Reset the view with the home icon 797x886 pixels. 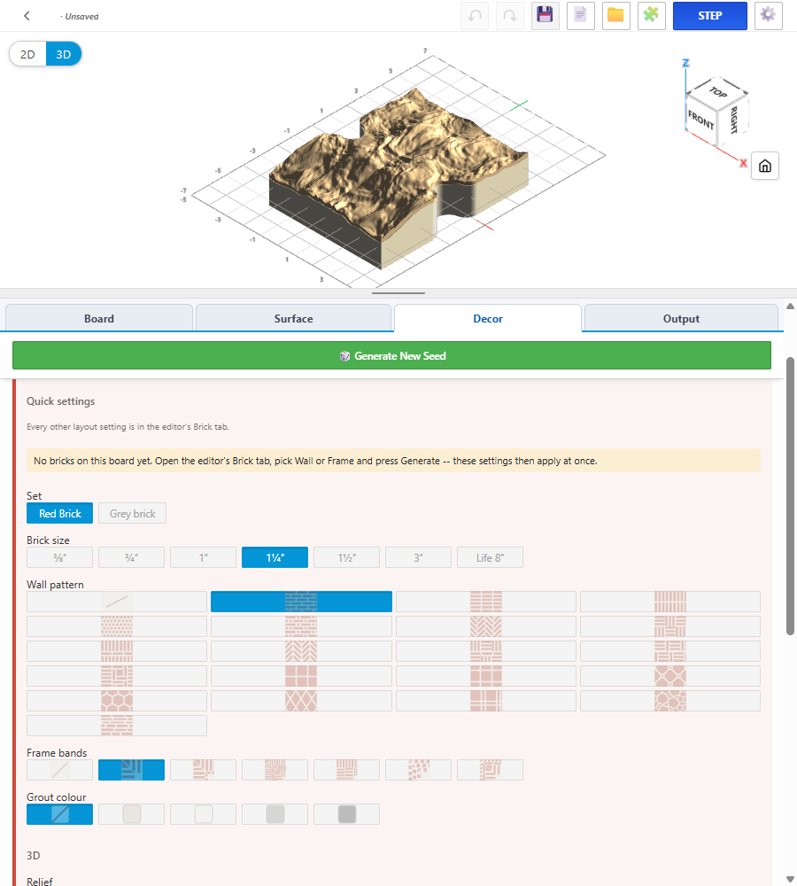(765, 166)
